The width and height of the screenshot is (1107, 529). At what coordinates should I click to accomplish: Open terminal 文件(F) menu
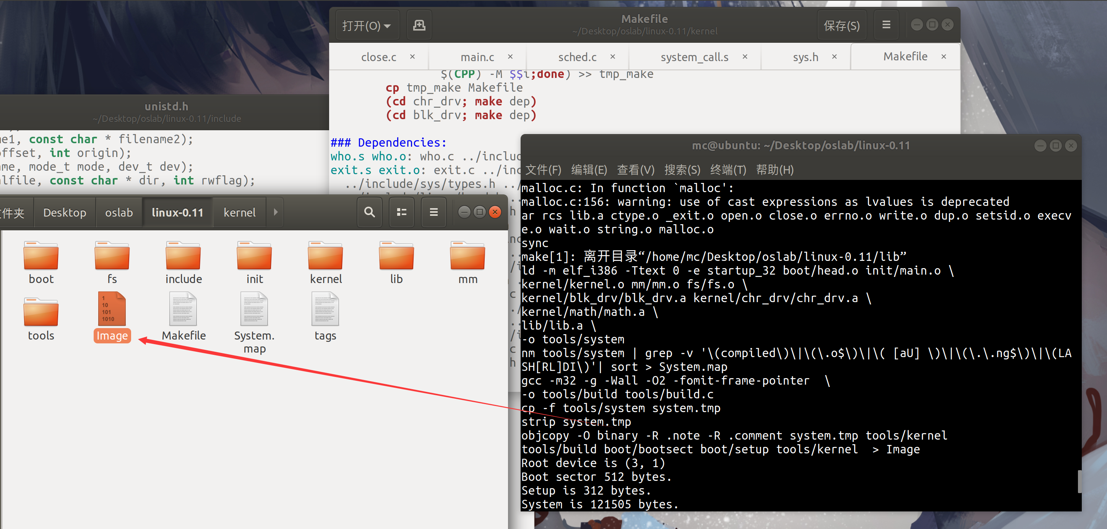point(543,170)
